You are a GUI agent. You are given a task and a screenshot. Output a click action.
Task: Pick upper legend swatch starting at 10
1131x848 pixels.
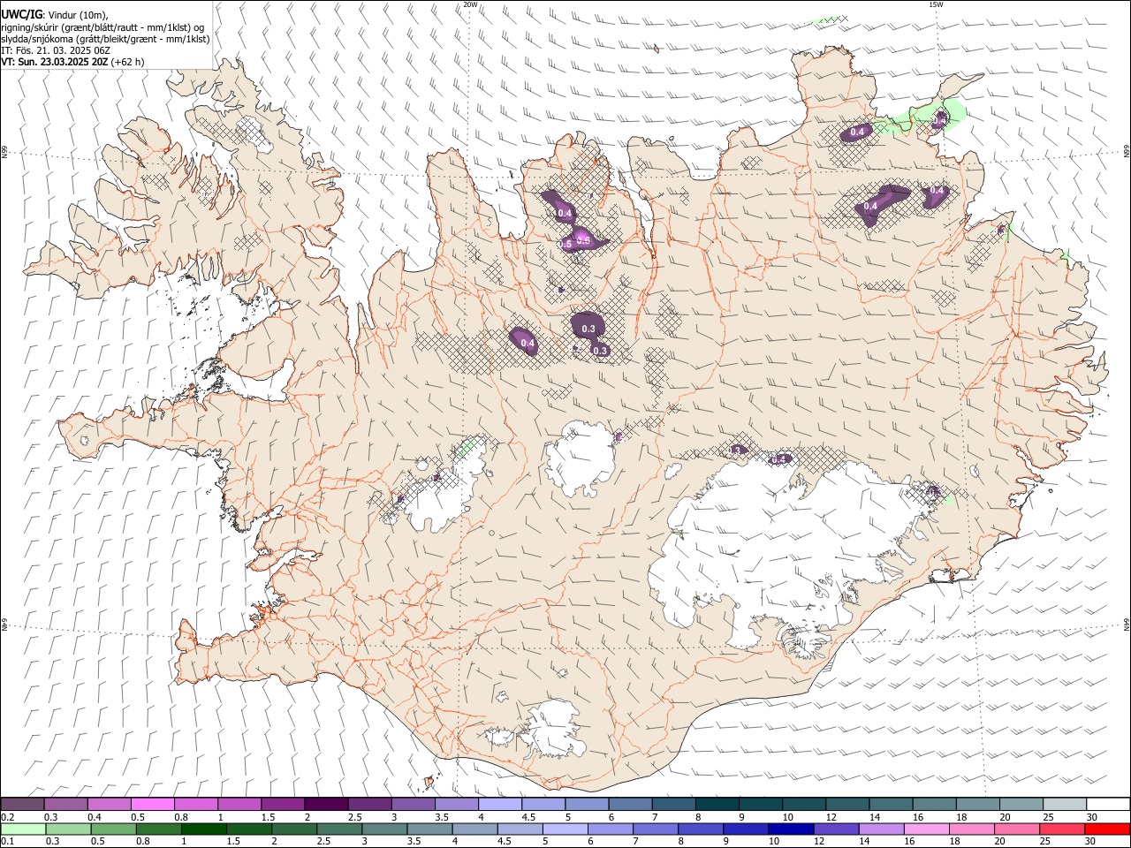point(802,804)
